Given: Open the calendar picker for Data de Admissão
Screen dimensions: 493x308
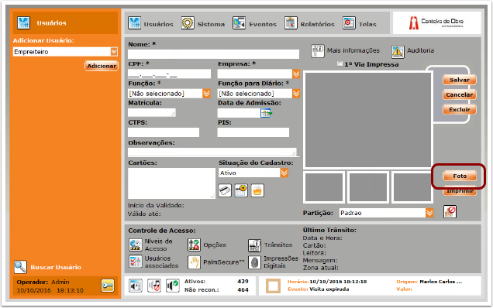Looking at the screenshot, I should pyautogui.click(x=266, y=113).
